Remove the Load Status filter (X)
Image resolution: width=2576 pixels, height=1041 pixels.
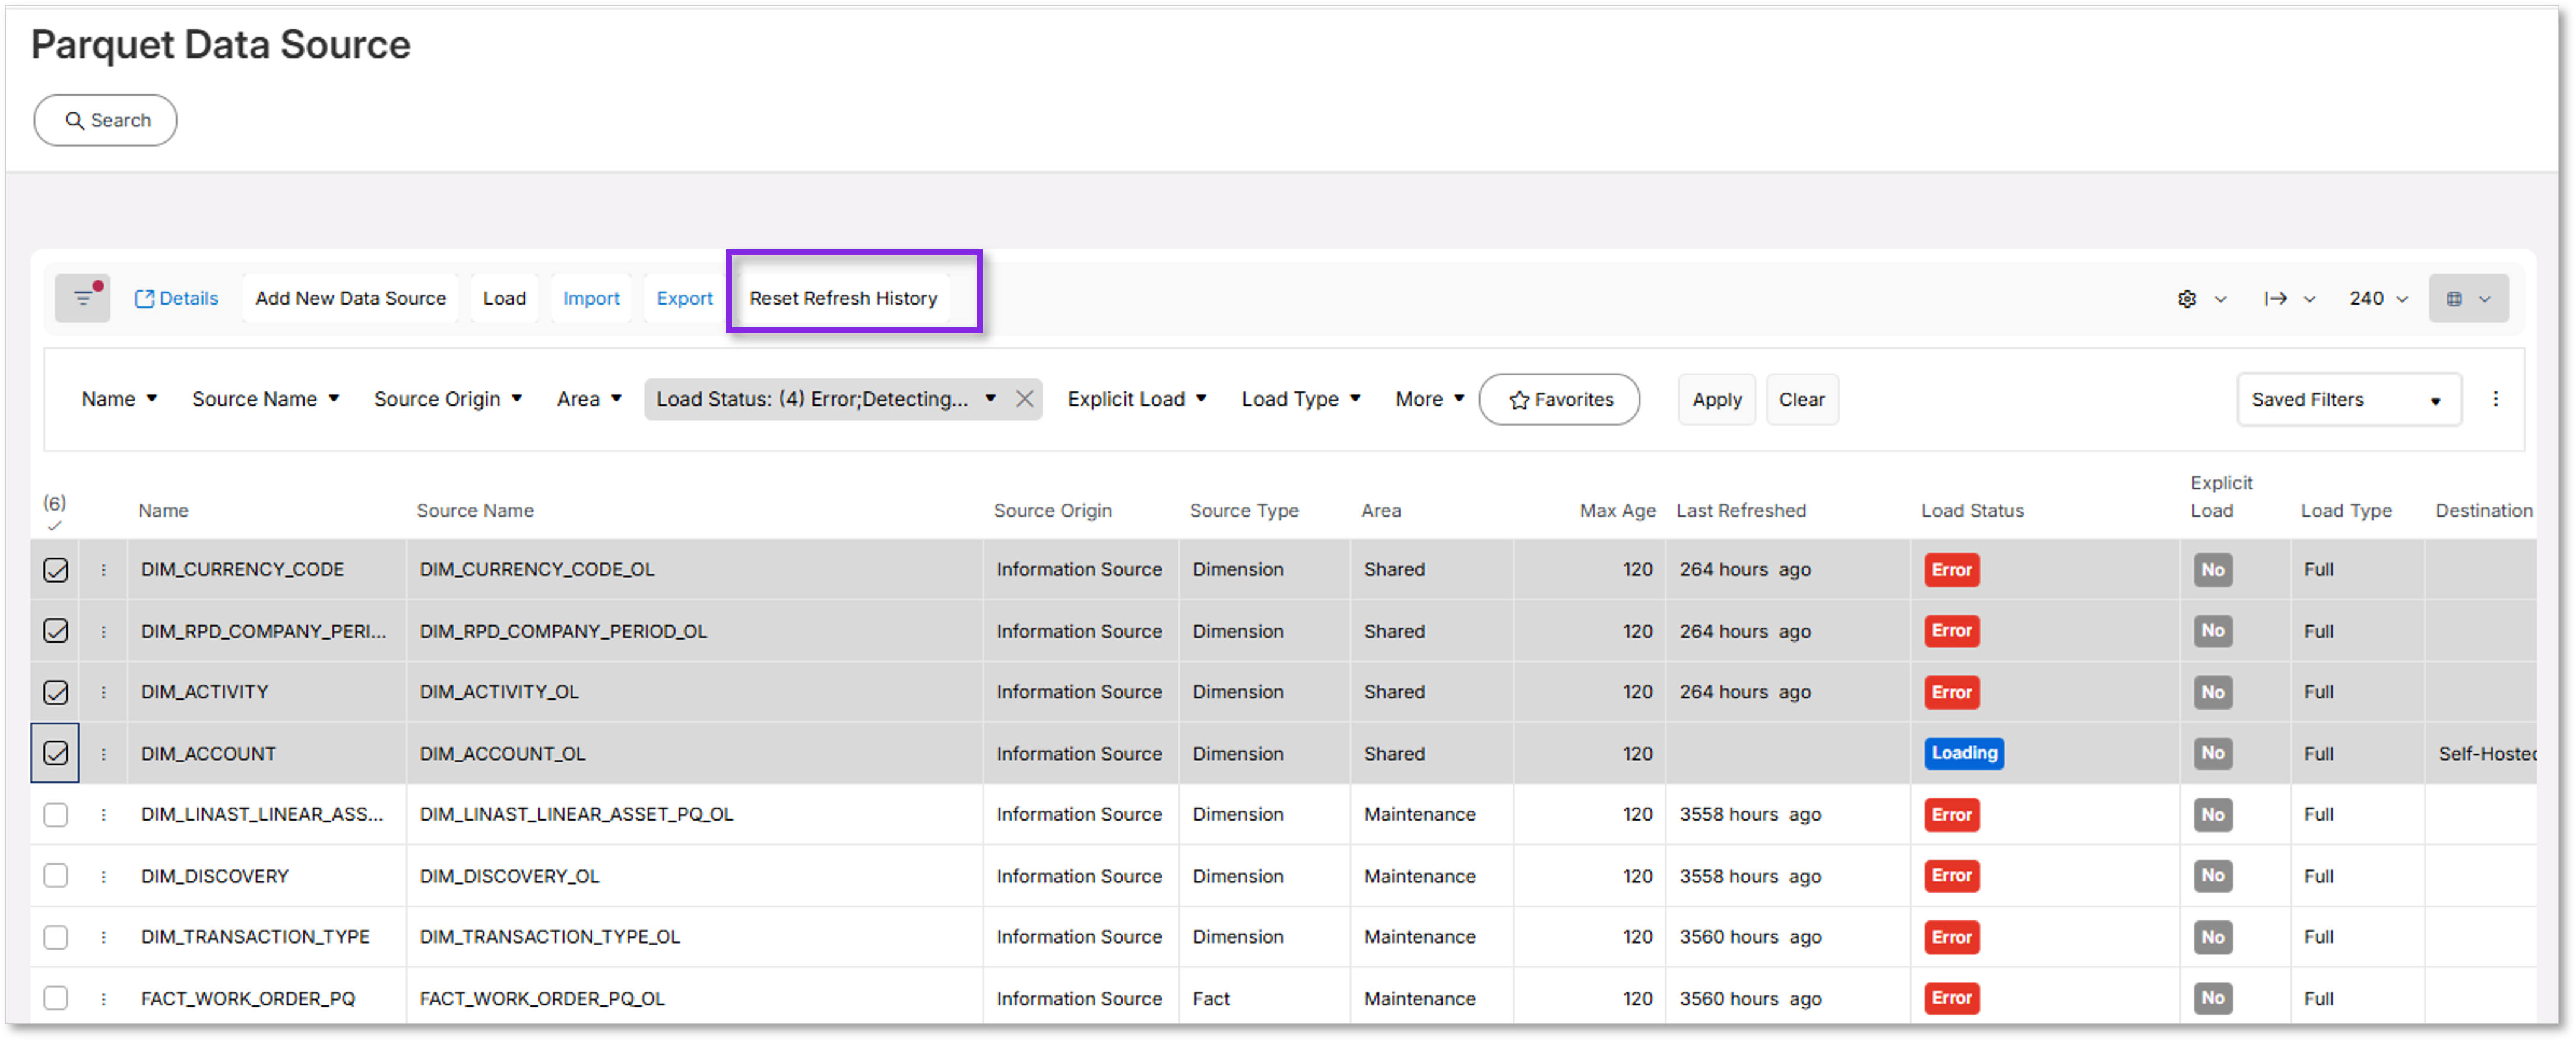point(1025,399)
